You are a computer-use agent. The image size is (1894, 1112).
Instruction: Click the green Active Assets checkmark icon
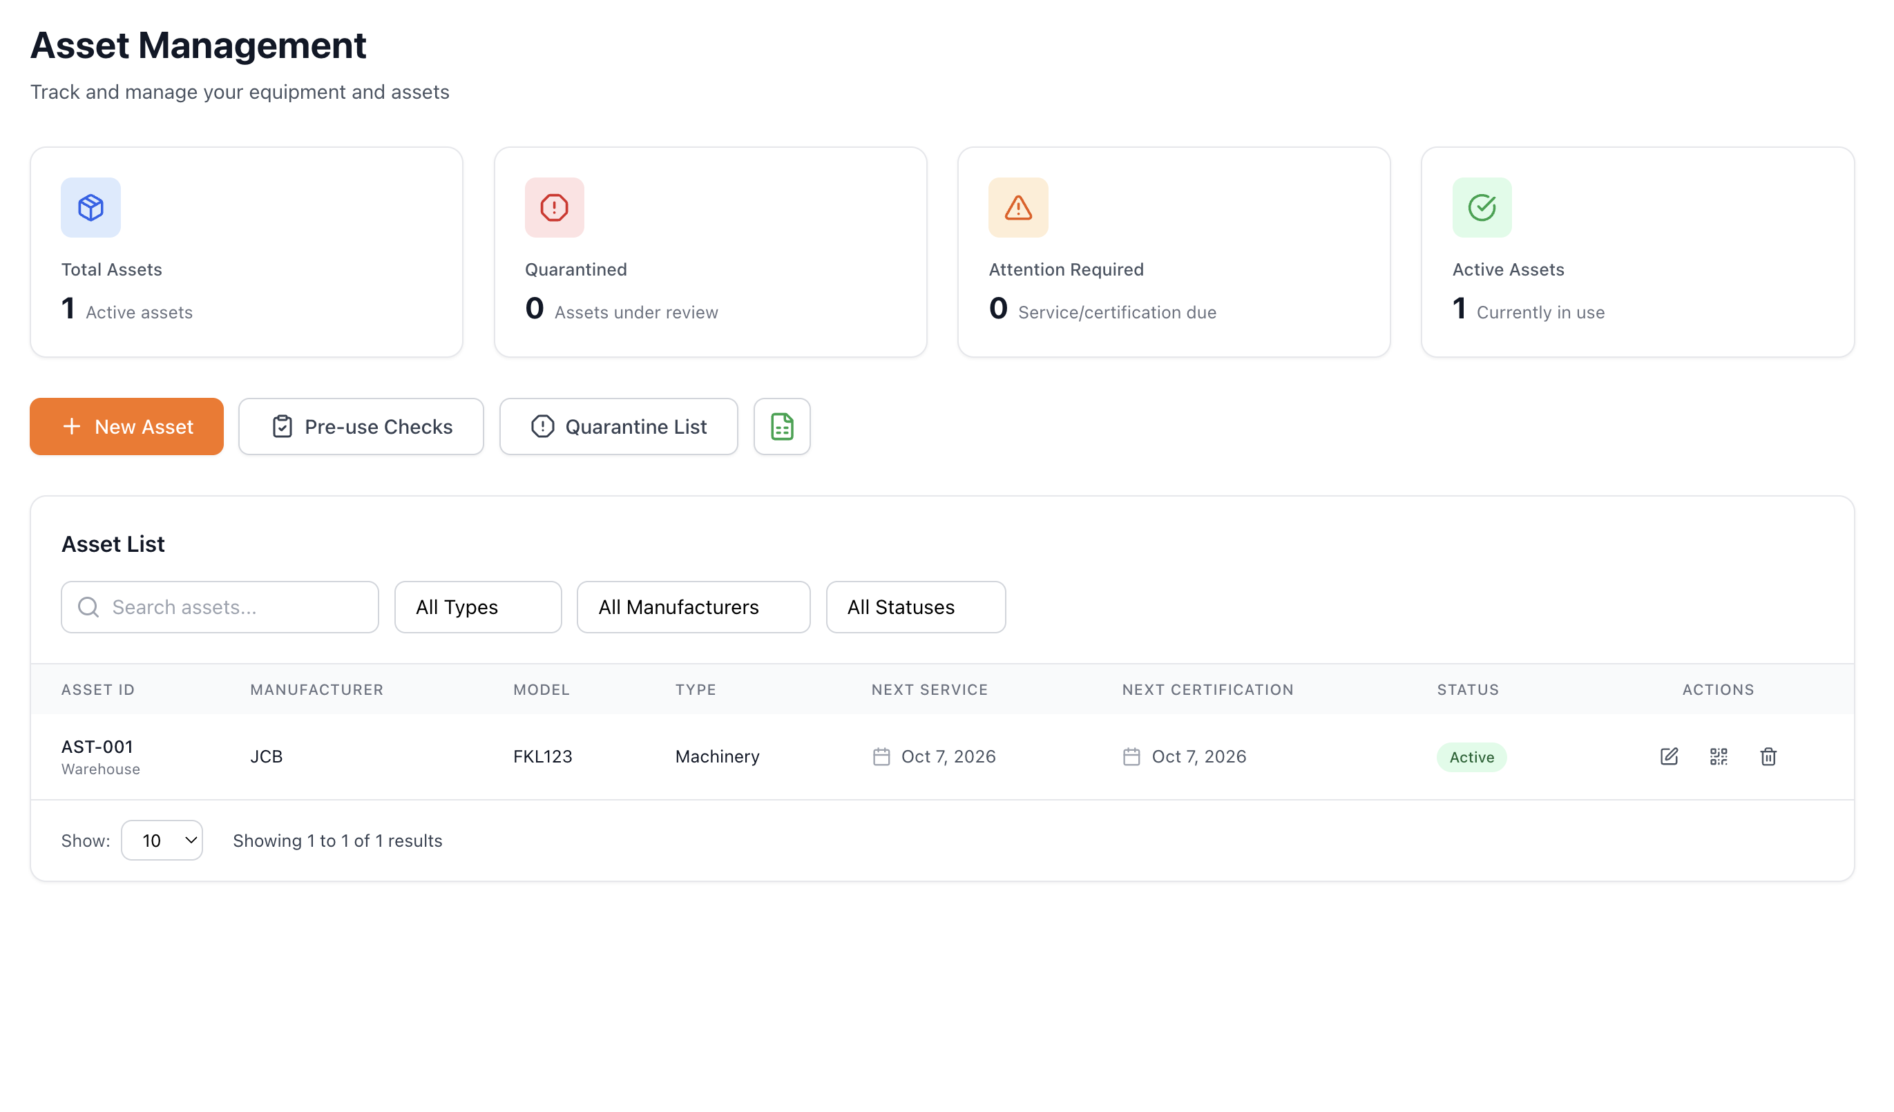pos(1482,207)
